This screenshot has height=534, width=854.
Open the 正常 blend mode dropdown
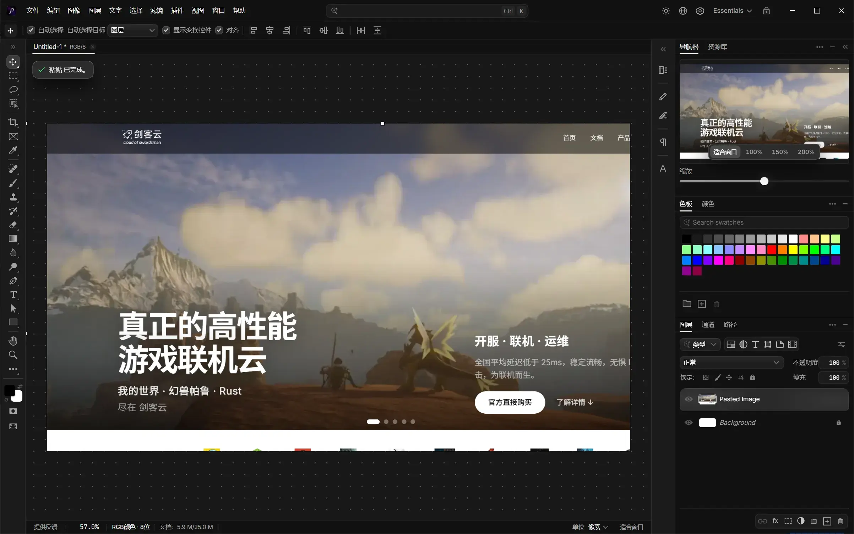(x=731, y=363)
